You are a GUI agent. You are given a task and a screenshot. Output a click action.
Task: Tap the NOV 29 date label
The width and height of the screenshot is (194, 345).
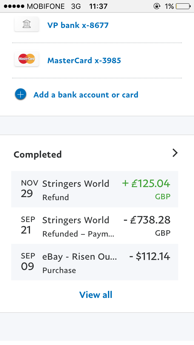(x=29, y=189)
